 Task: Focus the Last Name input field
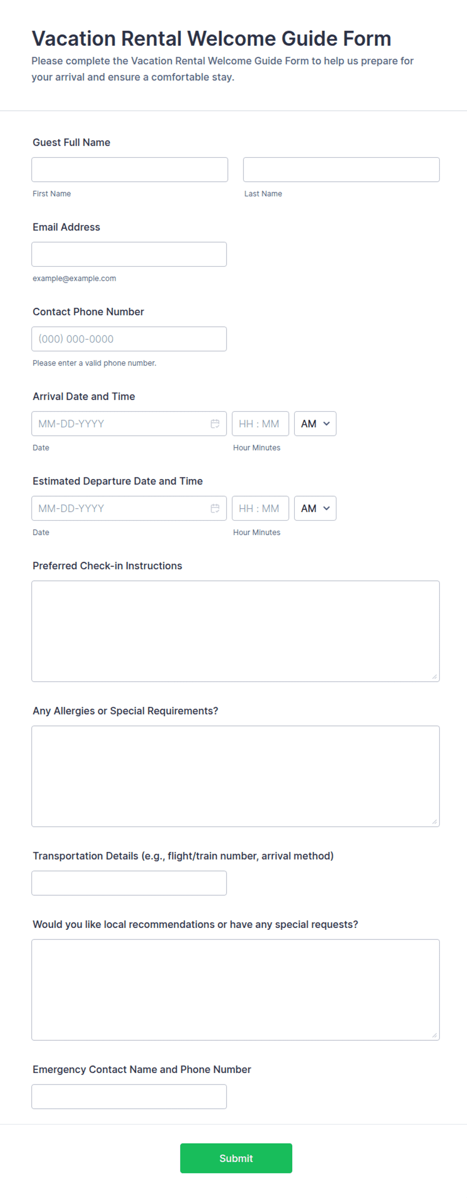tap(341, 170)
